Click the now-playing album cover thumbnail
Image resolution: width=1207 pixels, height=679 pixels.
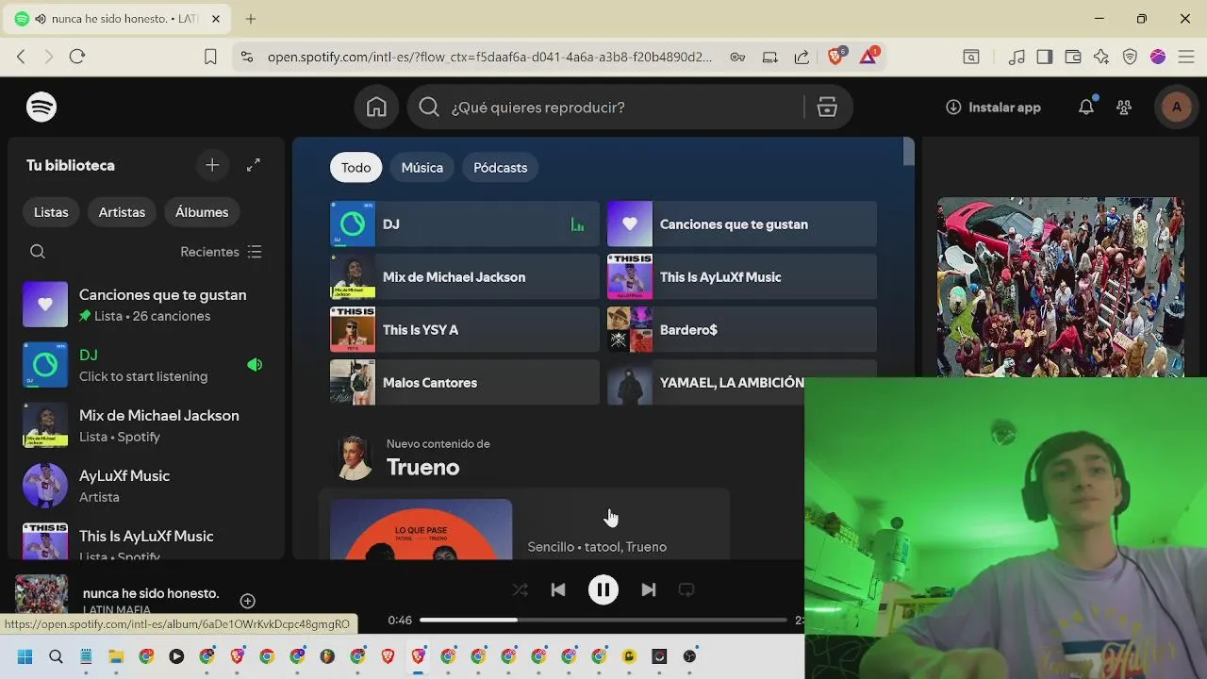(x=41, y=594)
